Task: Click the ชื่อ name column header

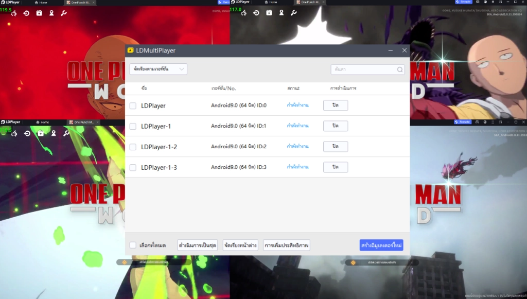Action: 144,88
